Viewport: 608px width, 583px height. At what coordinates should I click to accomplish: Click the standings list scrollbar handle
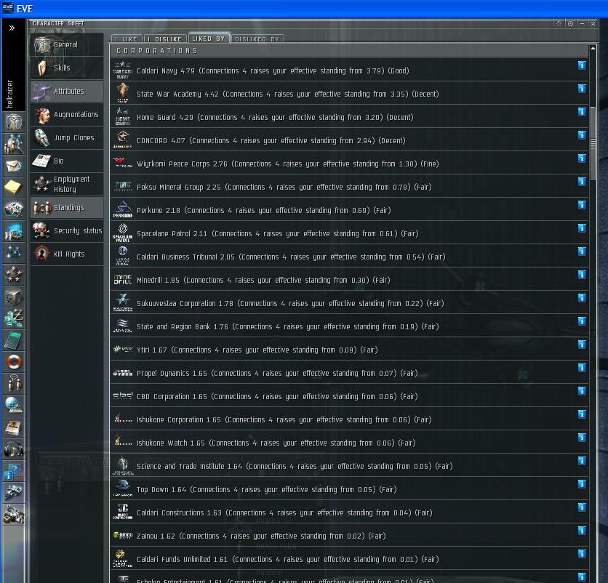pos(593,143)
